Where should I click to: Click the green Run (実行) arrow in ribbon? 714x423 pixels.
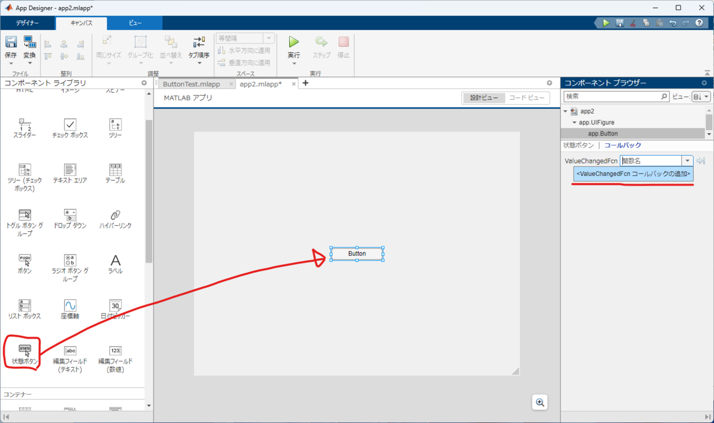(x=294, y=42)
